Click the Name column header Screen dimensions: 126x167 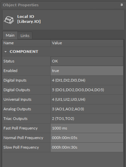tap(26, 43)
